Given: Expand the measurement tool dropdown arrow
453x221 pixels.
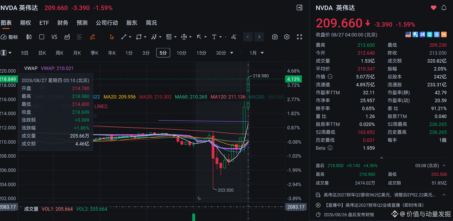Looking at the screenshot, I should [x=190, y=37].
